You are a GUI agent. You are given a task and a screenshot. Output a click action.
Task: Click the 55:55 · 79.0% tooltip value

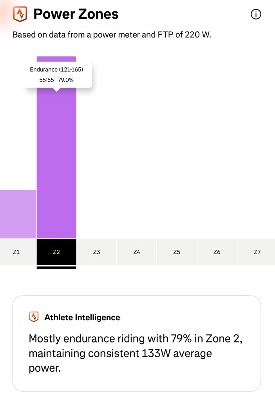[x=56, y=80]
